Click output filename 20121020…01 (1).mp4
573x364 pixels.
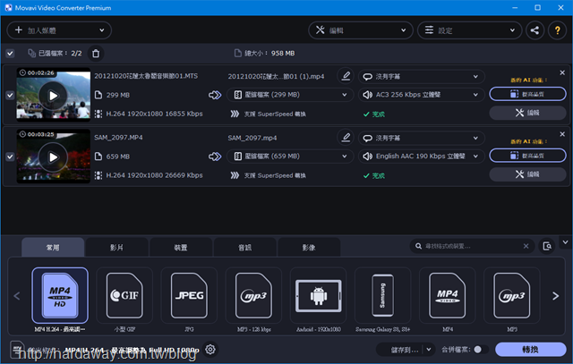tap(276, 76)
